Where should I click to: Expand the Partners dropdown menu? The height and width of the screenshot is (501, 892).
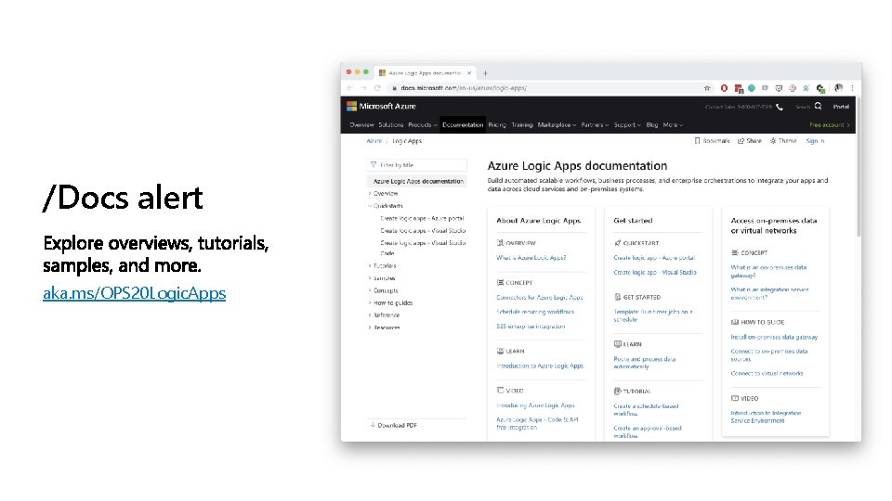click(x=595, y=125)
